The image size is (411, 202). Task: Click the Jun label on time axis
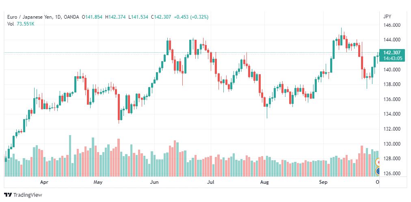click(x=154, y=182)
